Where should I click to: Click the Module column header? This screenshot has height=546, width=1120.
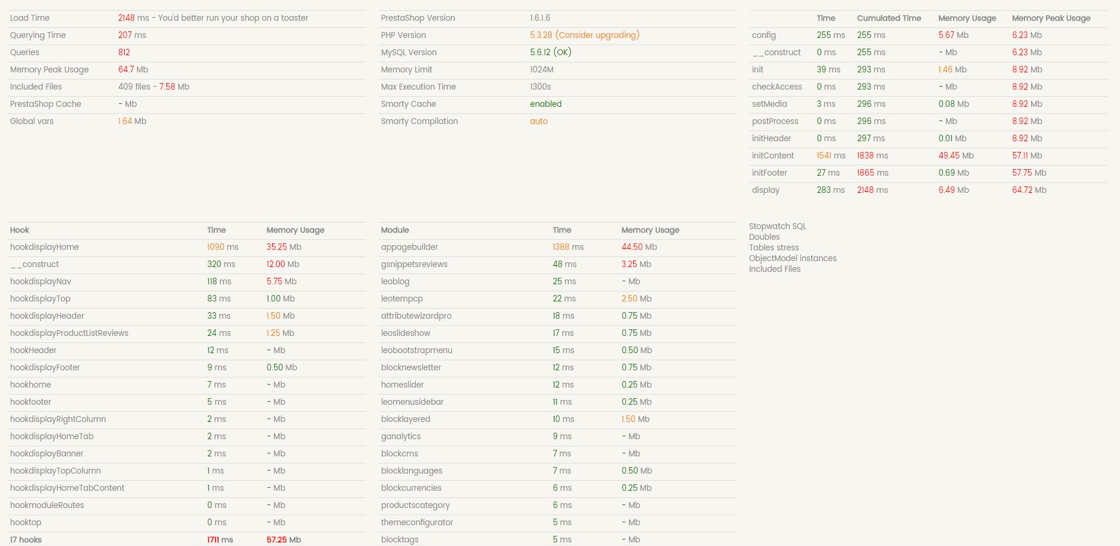click(395, 230)
